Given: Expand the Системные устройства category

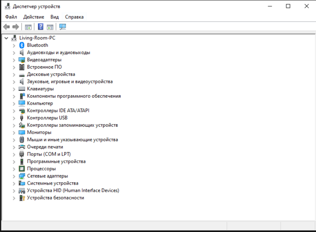Looking at the screenshot, I should (14, 184).
